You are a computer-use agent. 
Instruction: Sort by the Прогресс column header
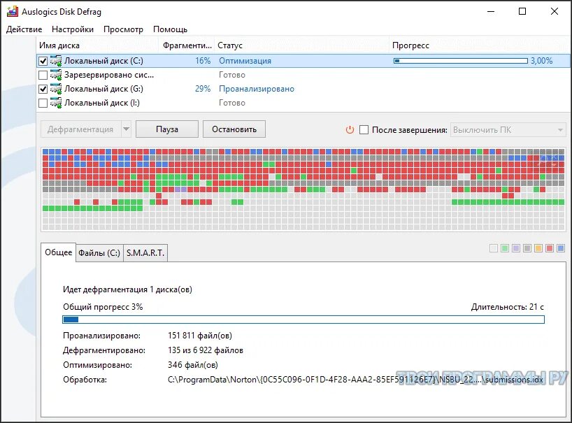(x=479, y=45)
